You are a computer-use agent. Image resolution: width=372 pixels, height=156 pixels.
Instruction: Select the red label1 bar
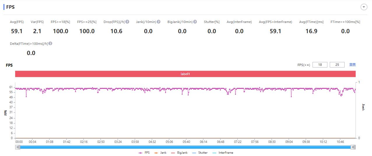click(185, 74)
